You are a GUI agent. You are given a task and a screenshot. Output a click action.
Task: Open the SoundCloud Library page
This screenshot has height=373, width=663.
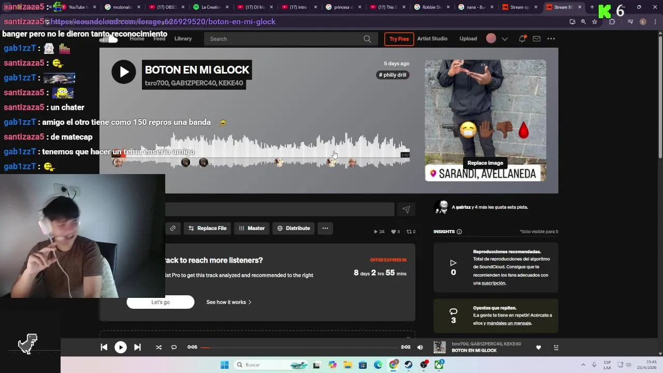click(x=183, y=39)
